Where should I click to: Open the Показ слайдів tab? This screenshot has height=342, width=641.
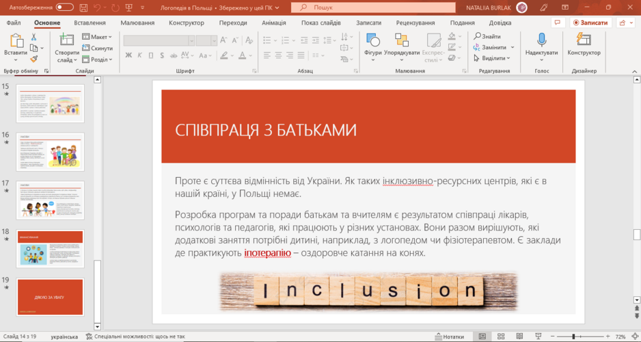[x=321, y=23]
